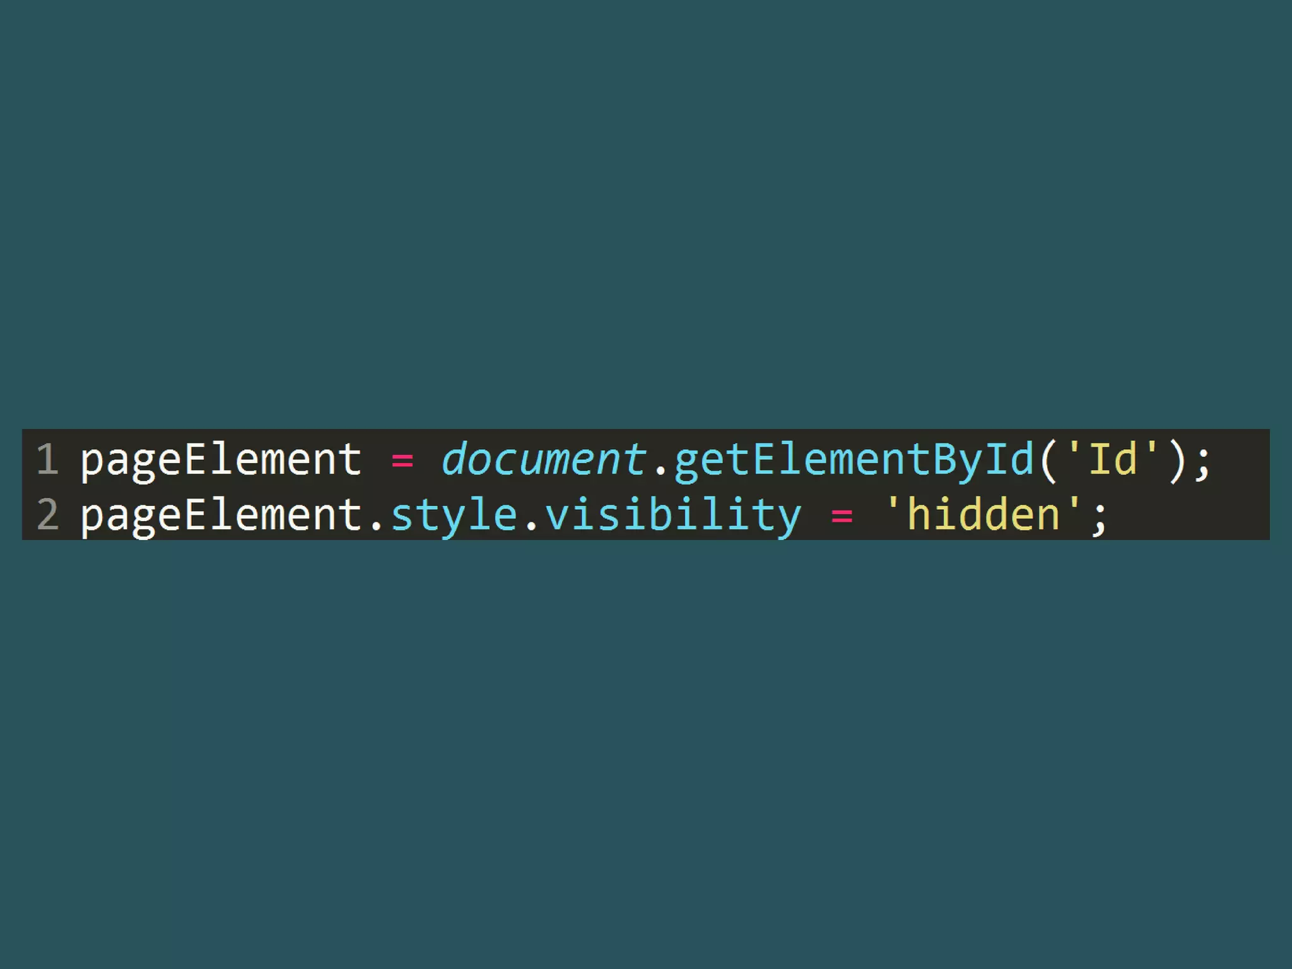Click the closing parenthesis on line 1
The height and width of the screenshot is (969, 1292).
1177,461
